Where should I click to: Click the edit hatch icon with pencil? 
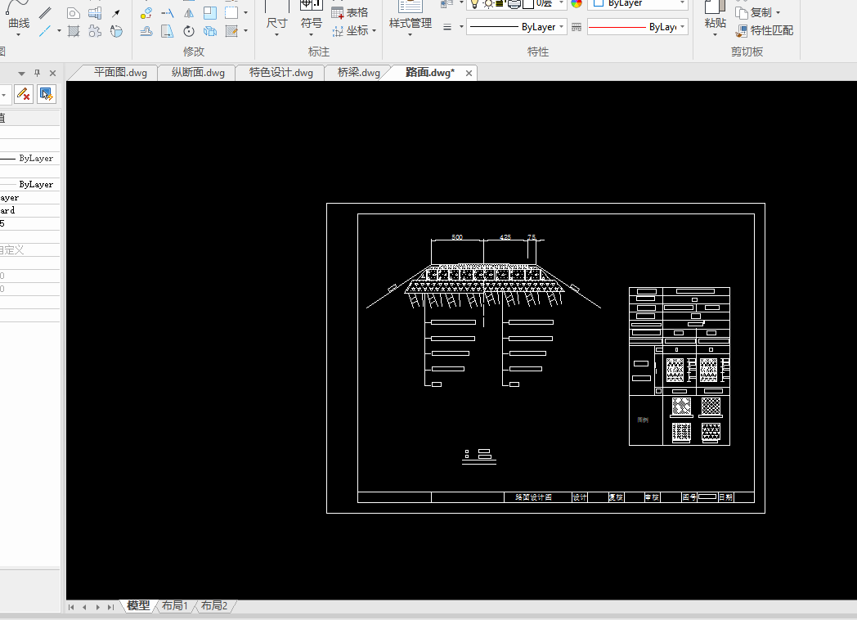(231, 31)
